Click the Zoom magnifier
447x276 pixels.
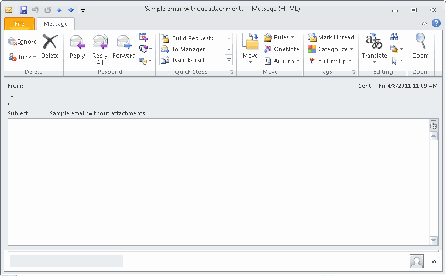click(x=421, y=47)
